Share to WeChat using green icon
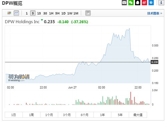The height and width of the screenshot is (122, 166). tap(131, 3)
